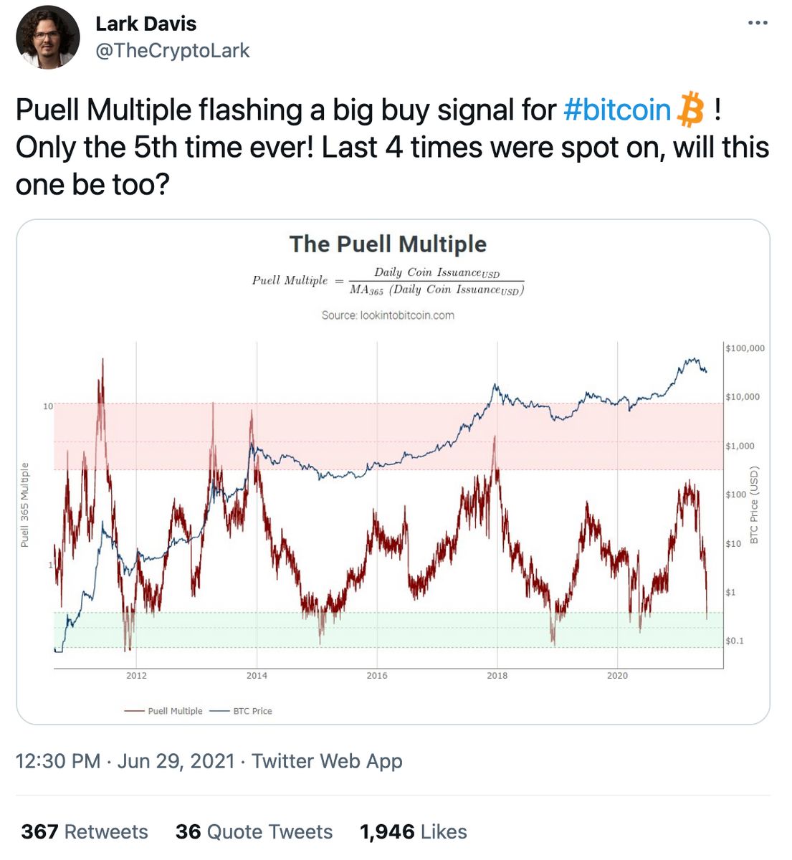Click the 2018 x-axis label

(x=497, y=676)
